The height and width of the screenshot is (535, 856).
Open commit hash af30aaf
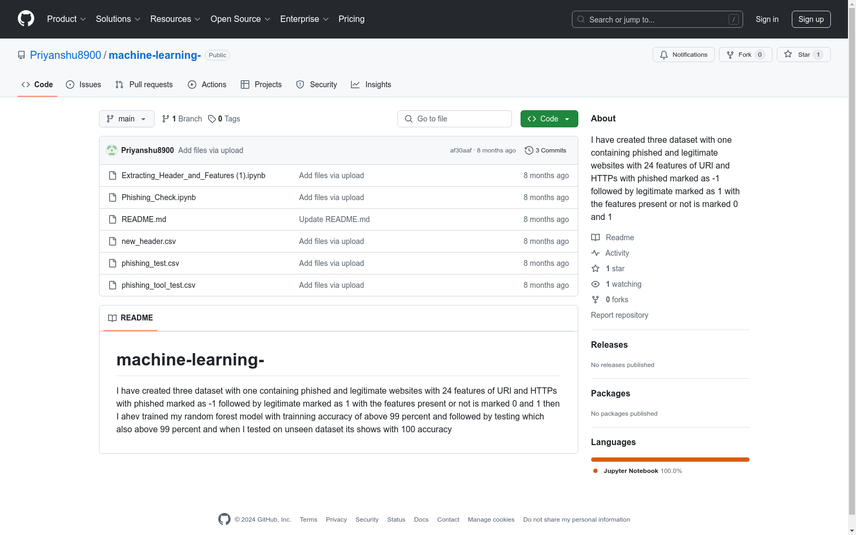click(461, 150)
